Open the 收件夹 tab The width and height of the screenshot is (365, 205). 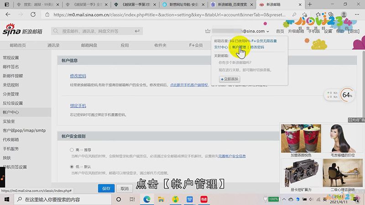[160, 45]
